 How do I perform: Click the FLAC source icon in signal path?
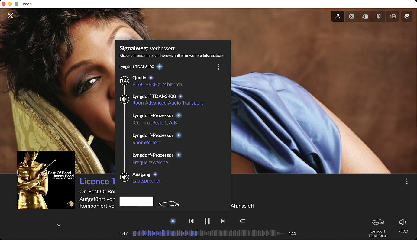coord(124,81)
